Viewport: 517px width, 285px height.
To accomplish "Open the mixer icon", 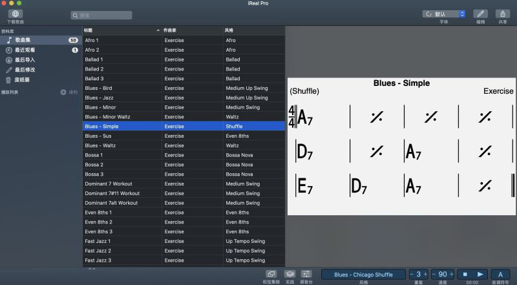I will tap(306, 274).
